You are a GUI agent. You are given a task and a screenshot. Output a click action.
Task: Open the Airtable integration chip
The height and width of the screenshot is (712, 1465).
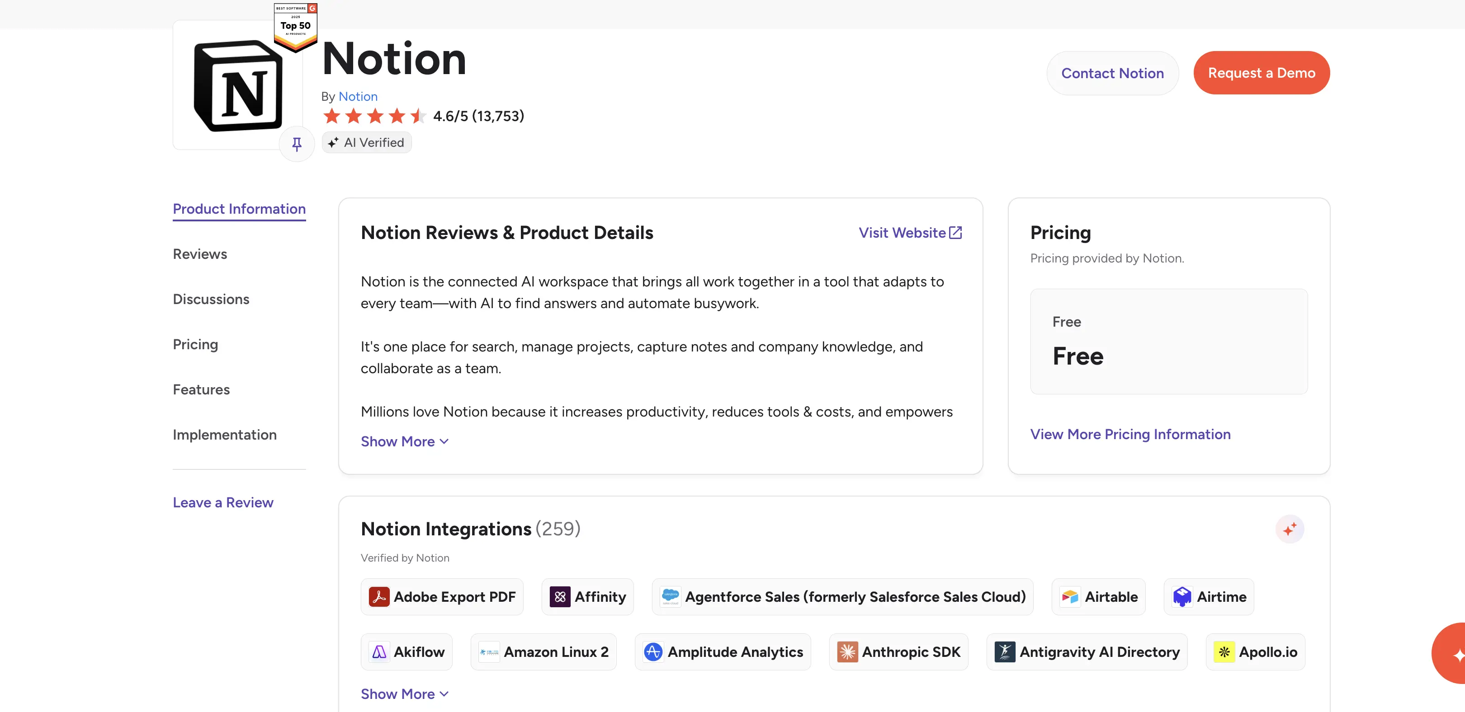click(x=1098, y=597)
